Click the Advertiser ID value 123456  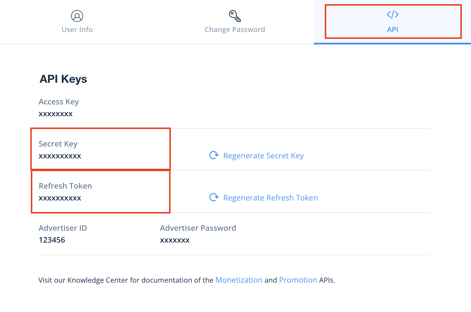click(x=52, y=240)
